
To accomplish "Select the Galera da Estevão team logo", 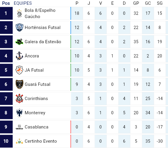I will click(x=20, y=42).
